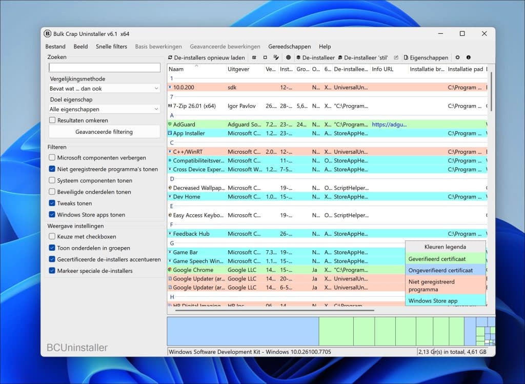Viewport: 525px width, 384px height.
Task: Click the Easy Access Keyboard row icon
Action: click(170, 215)
